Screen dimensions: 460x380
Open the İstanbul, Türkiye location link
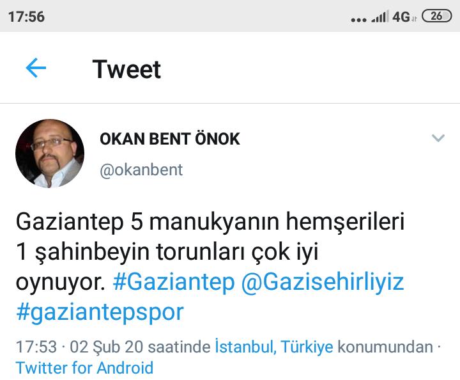coord(274,347)
